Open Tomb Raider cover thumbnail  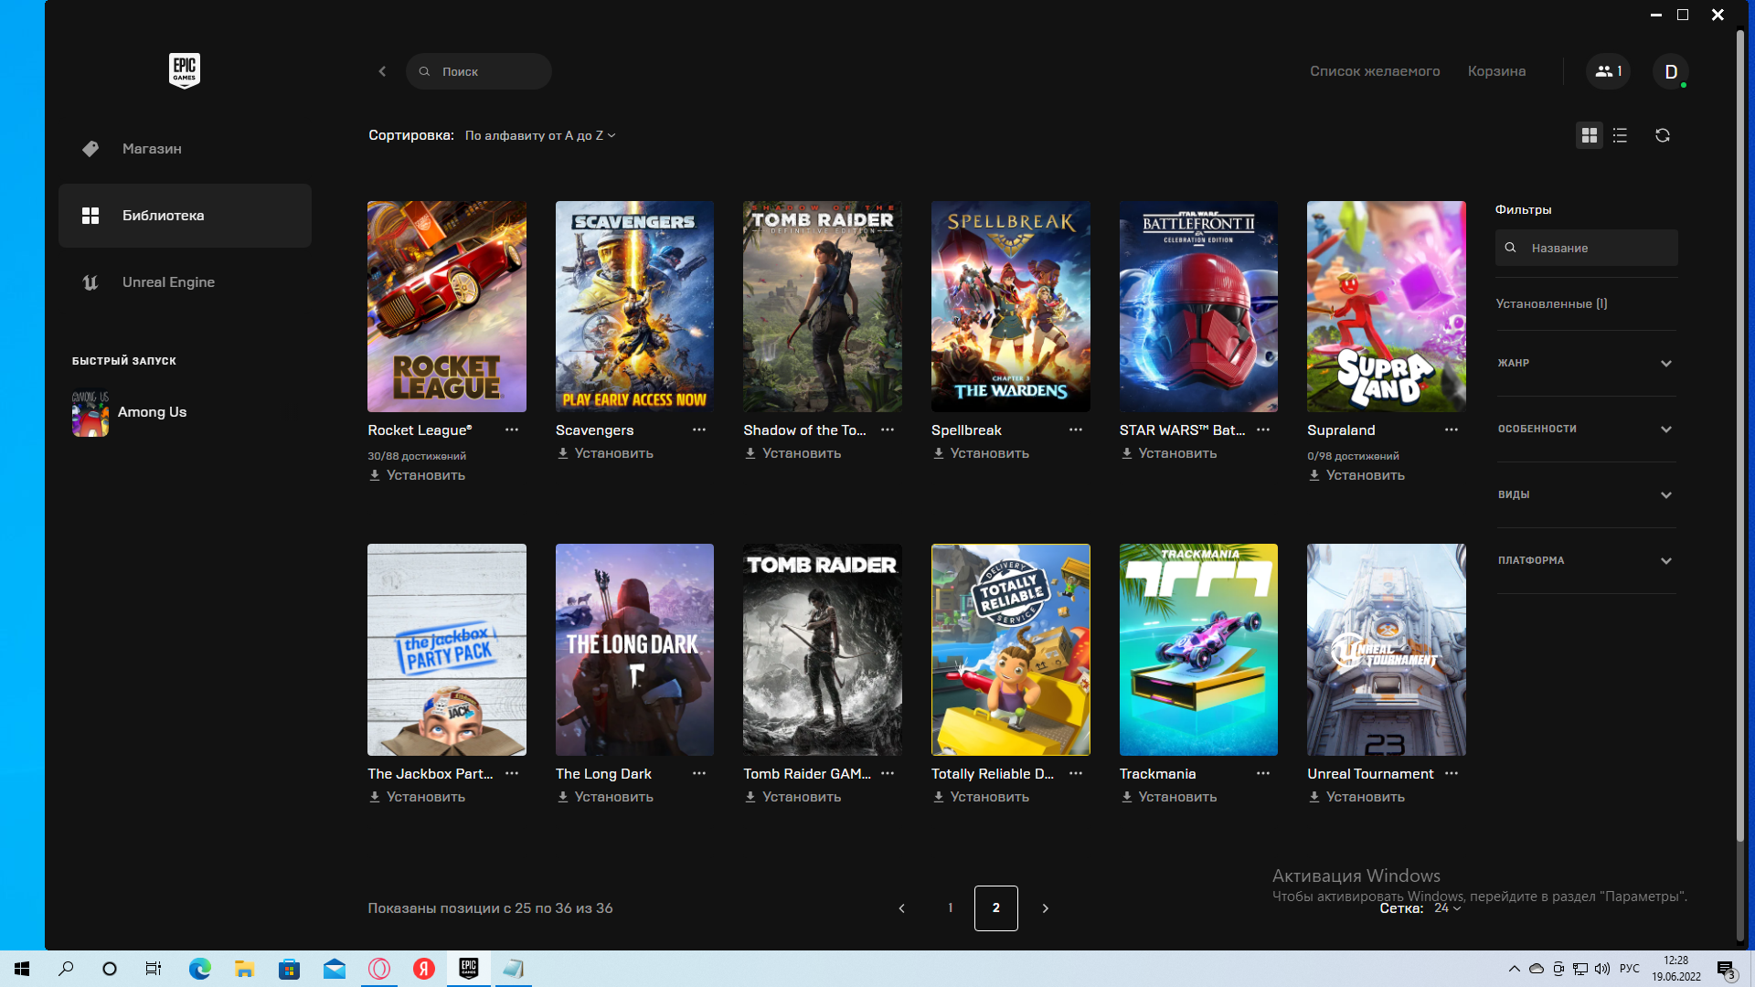[822, 650]
